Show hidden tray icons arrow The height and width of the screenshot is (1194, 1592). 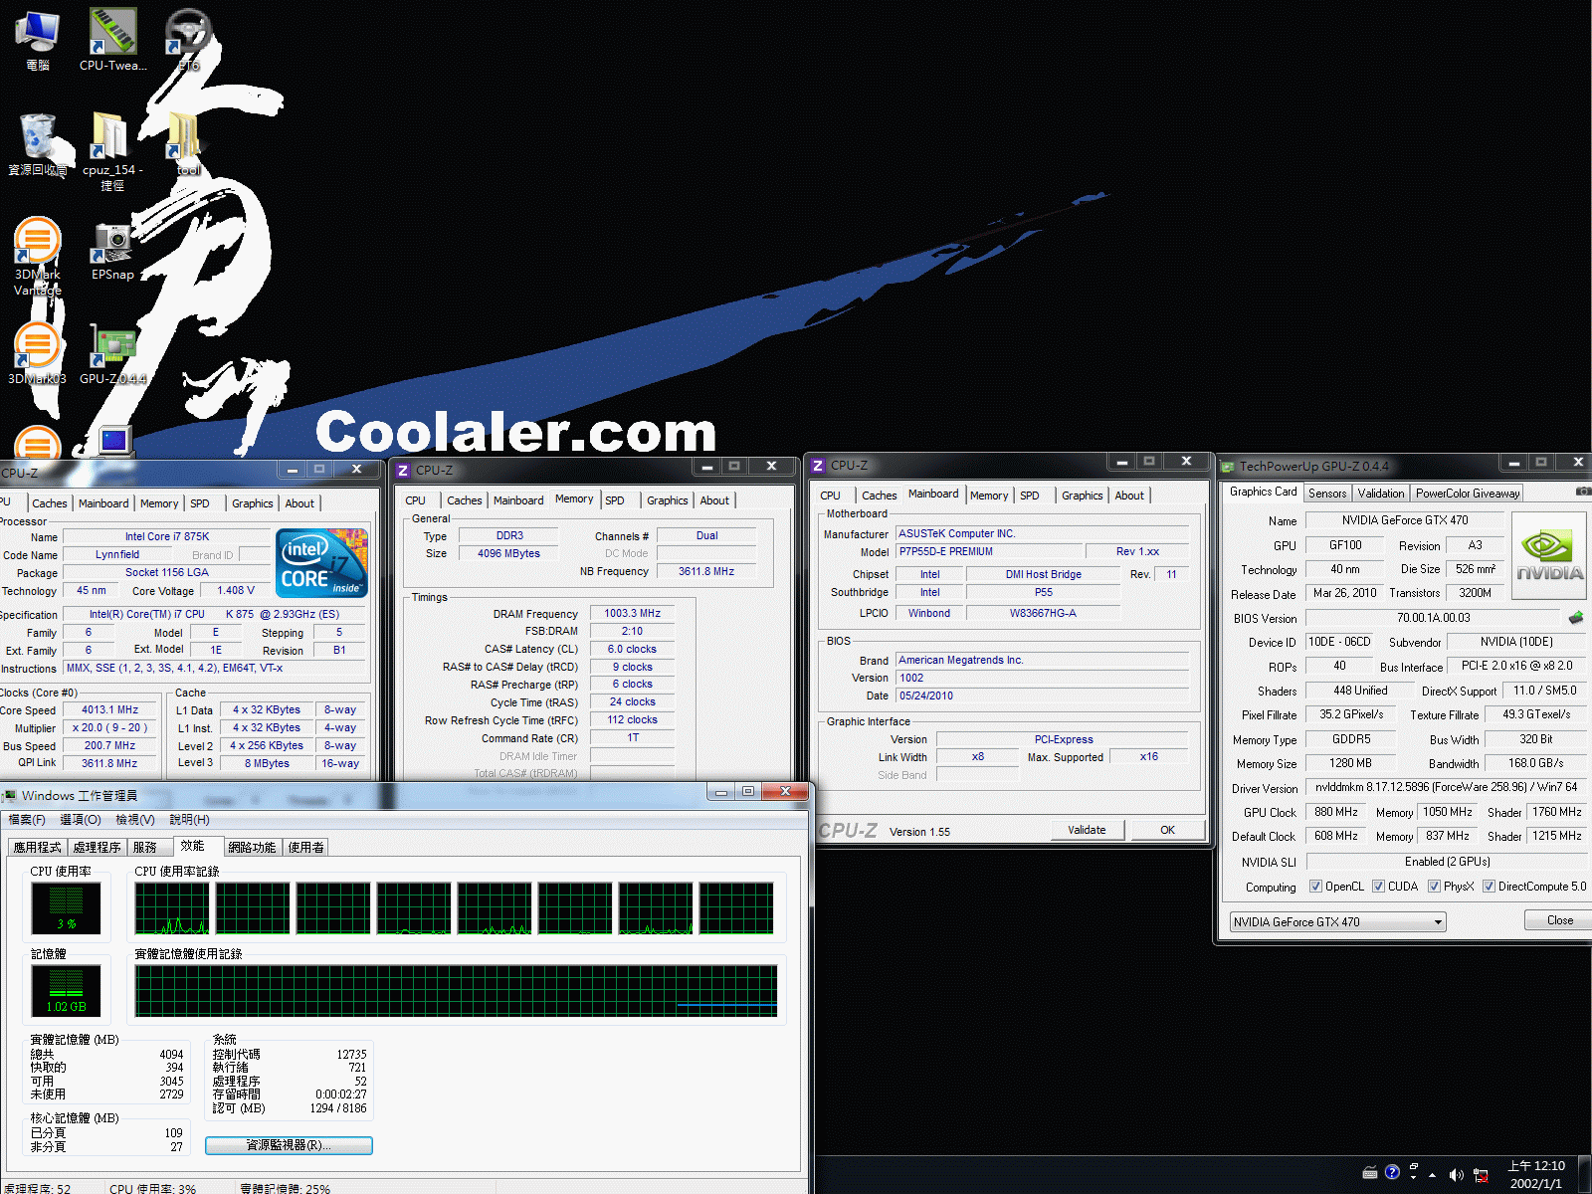tap(1432, 1175)
